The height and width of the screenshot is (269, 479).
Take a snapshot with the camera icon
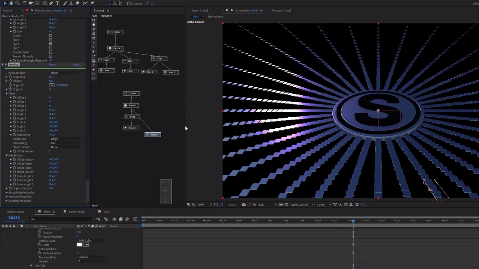point(244,204)
